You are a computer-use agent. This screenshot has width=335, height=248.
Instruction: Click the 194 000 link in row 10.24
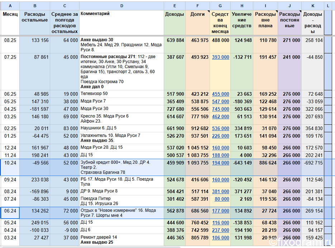point(220,163)
